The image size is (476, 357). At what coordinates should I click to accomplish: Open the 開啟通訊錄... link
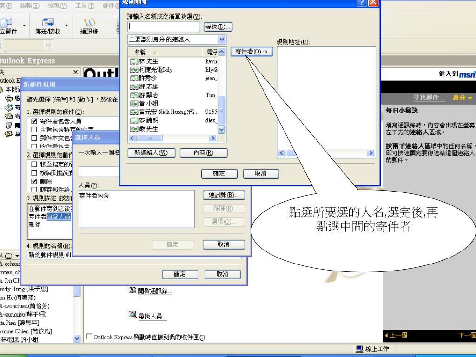[155, 291]
